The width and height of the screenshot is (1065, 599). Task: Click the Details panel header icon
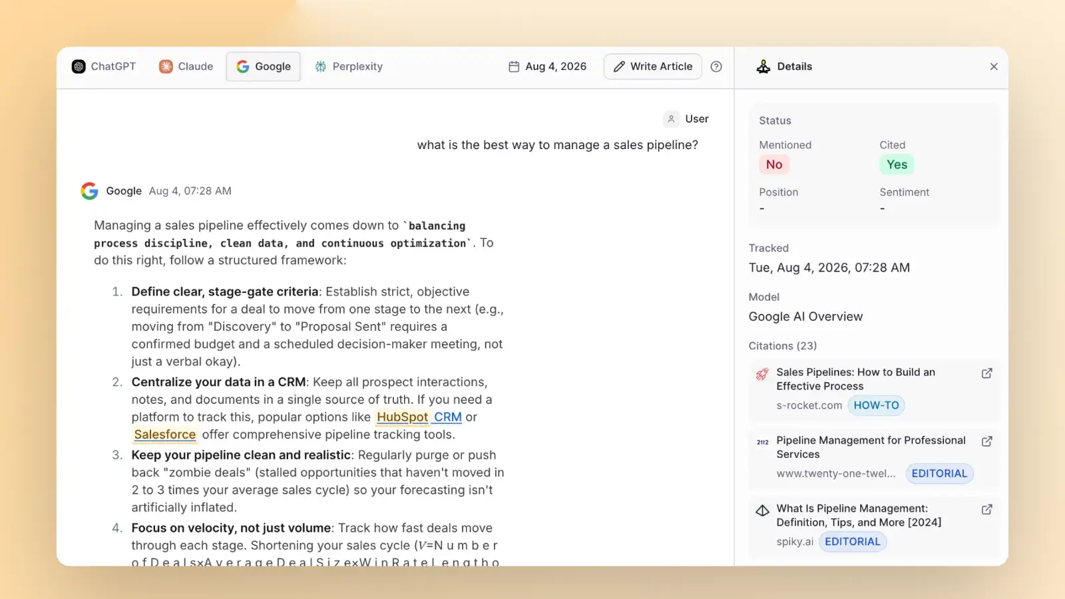tap(763, 67)
